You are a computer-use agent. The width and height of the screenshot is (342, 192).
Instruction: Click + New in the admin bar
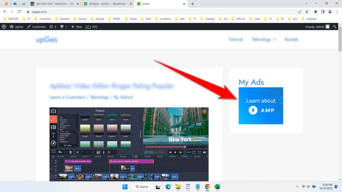click(76, 27)
